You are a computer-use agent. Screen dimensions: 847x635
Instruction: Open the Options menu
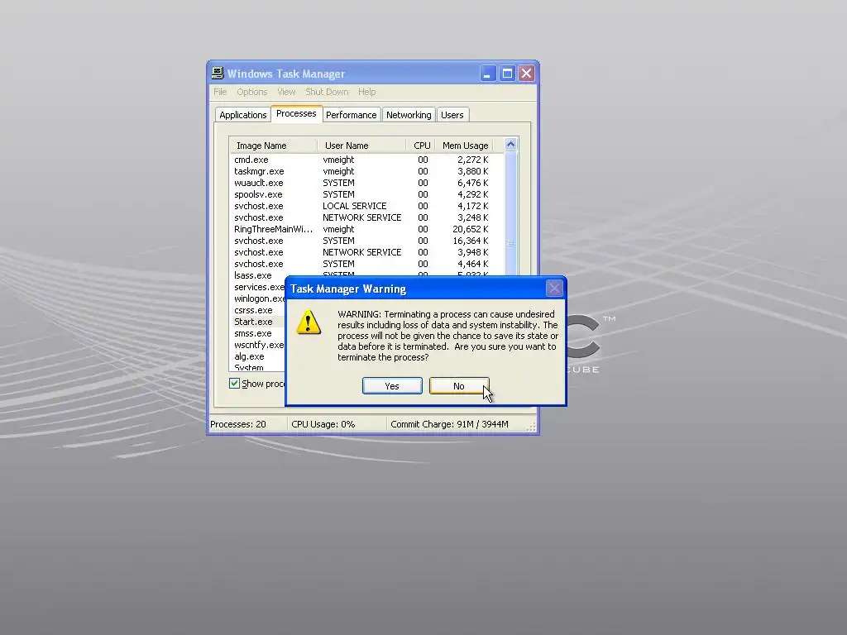click(251, 92)
